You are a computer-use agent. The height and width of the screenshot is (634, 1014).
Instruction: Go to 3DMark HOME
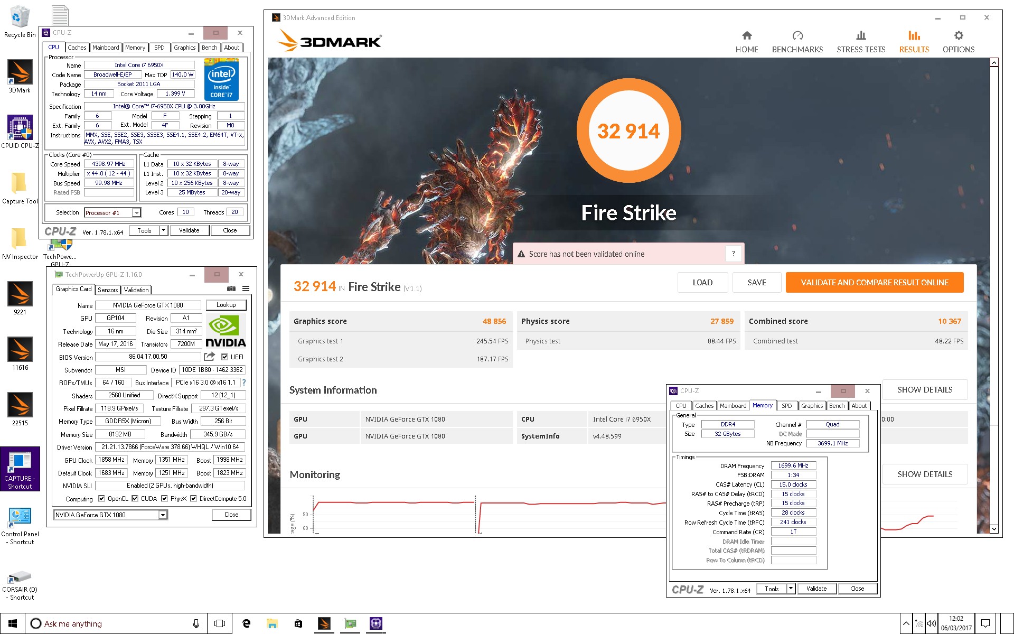click(x=747, y=42)
